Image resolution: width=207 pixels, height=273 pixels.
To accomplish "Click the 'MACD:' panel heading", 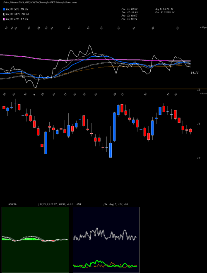I will tap(12, 204).
